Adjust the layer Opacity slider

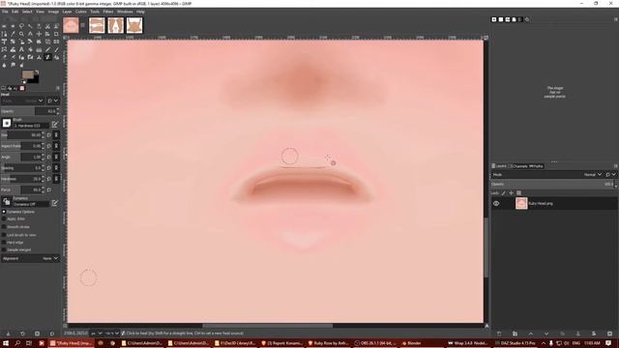point(553,185)
